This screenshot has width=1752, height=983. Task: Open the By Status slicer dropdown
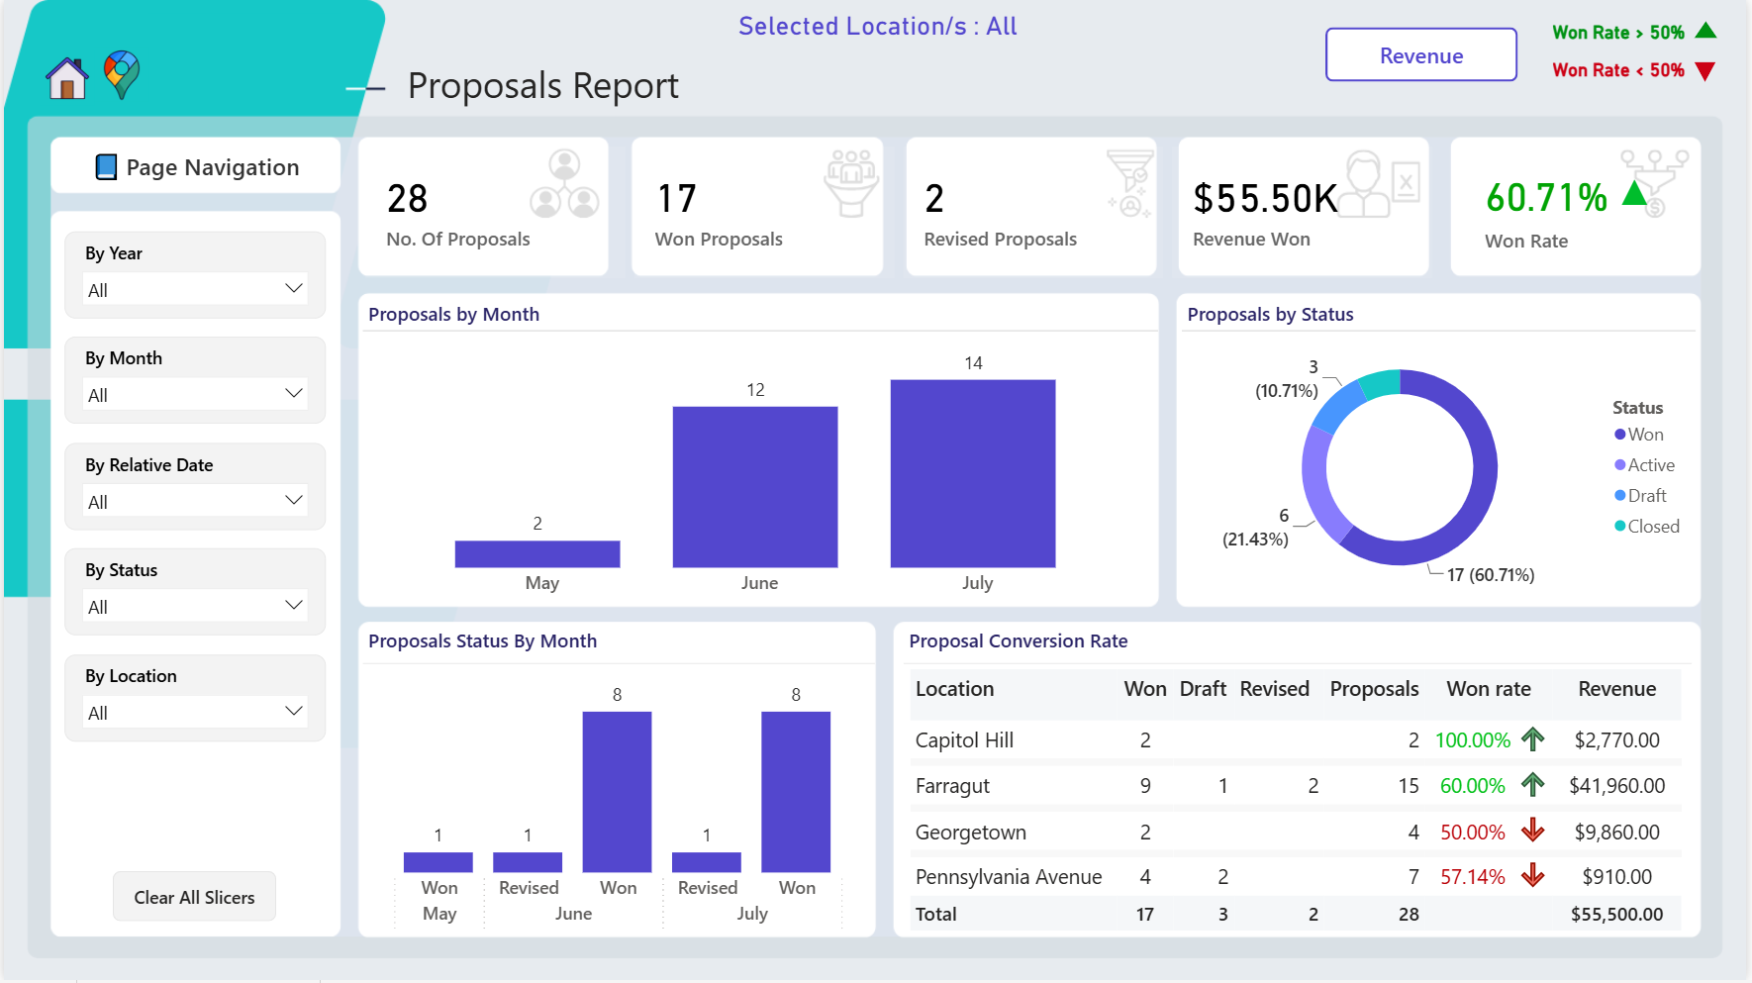coord(195,606)
